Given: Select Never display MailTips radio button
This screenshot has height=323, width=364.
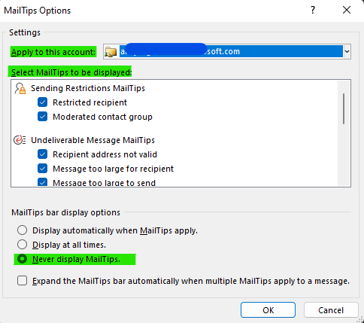Looking at the screenshot, I should pos(22,259).
